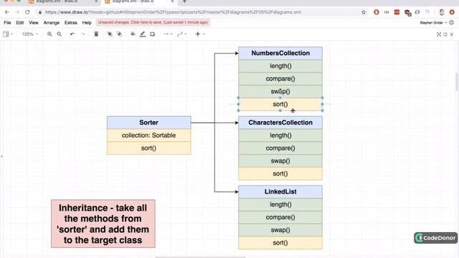The image size is (459, 258).
Task: Click the blue oval browser extension
Action: point(417,12)
